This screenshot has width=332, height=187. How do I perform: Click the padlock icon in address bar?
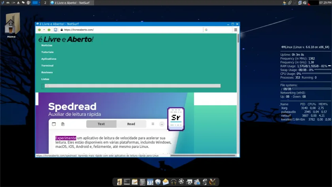[x=62, y=30]
